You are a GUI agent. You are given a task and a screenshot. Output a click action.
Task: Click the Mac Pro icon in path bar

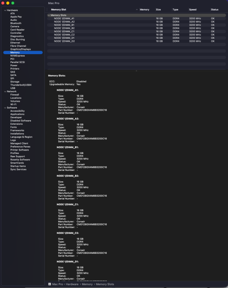(x=50, y=284)
